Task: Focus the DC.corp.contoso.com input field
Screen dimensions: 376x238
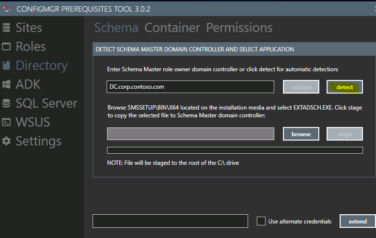Action: [190, 87]
